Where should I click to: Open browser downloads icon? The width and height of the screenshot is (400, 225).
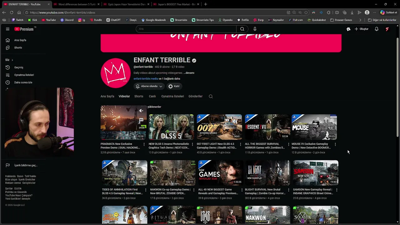tap(352, 12)
